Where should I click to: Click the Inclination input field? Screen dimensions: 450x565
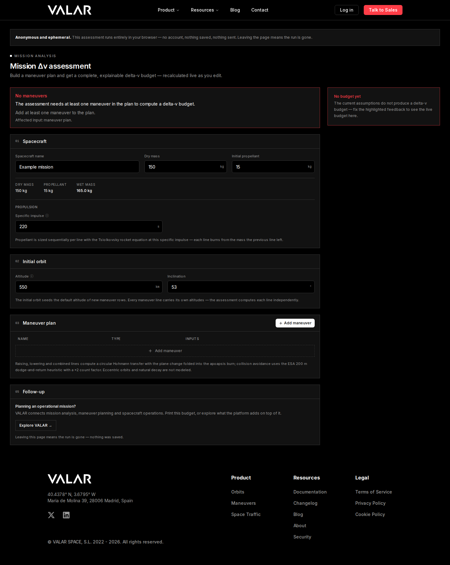(241, 287)
